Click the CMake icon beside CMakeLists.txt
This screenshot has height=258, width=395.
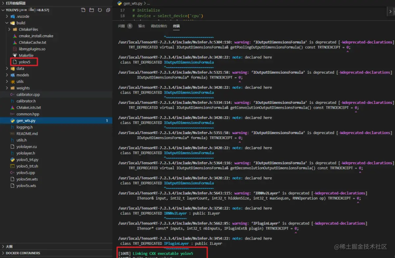pos(12,107)
